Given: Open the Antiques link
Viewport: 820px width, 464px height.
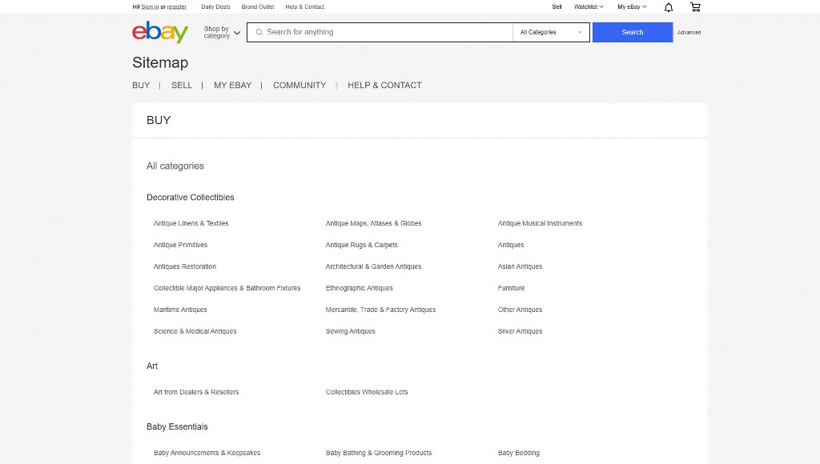Looking at the screenshot, I should pos(510,245).
